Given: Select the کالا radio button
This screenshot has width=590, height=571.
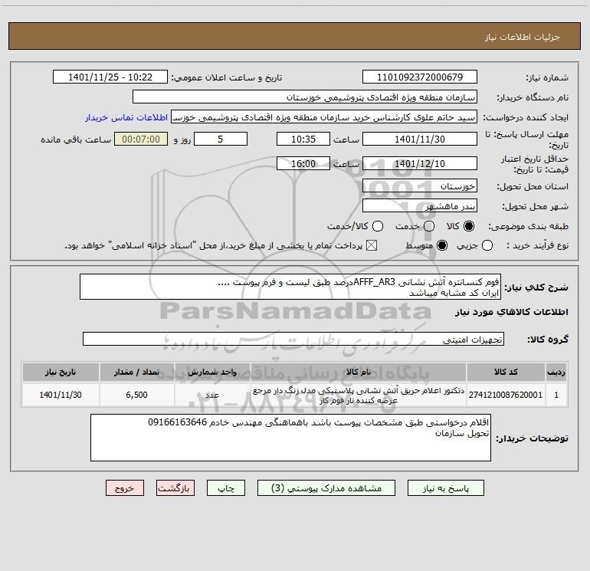Looking at the screenshot, I should click(x=469, y=226).
